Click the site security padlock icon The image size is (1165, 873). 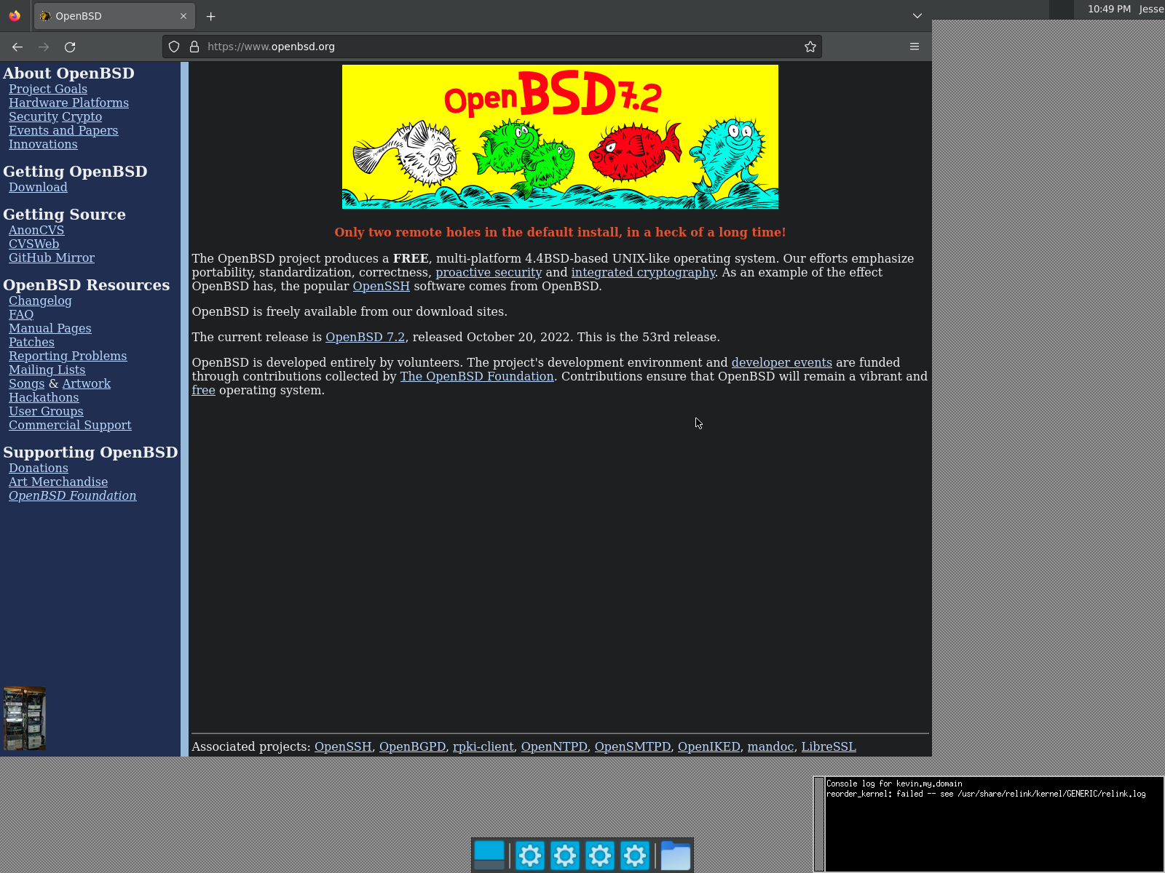(194, 47)
